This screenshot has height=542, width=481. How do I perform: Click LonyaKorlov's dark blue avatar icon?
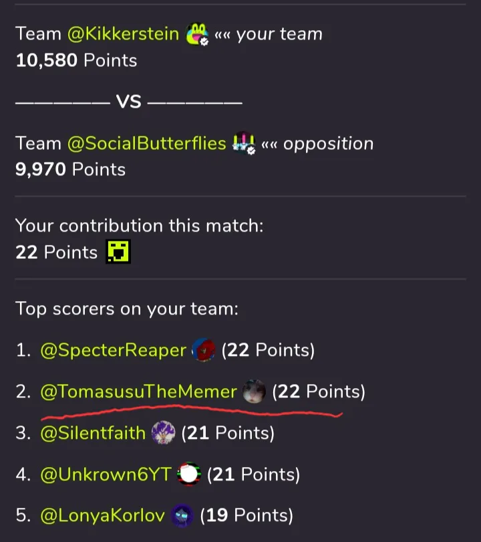tap(182, 515)
